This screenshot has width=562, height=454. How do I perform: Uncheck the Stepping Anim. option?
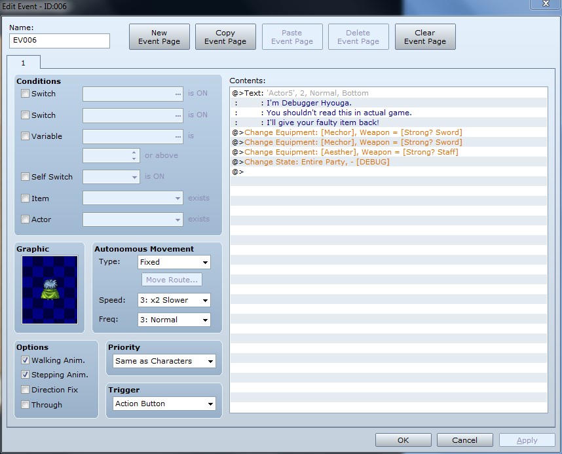pyautogui.click(x=25, y=375)
